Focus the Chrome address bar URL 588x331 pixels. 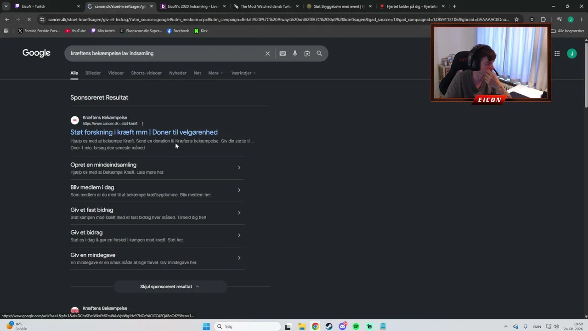tap(278, 19)
